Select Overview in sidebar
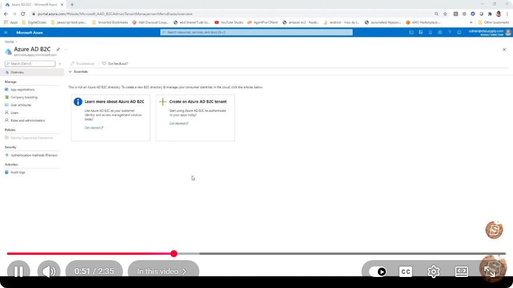The height and width of the screenshot is (288, 513). tap(31, 72)
